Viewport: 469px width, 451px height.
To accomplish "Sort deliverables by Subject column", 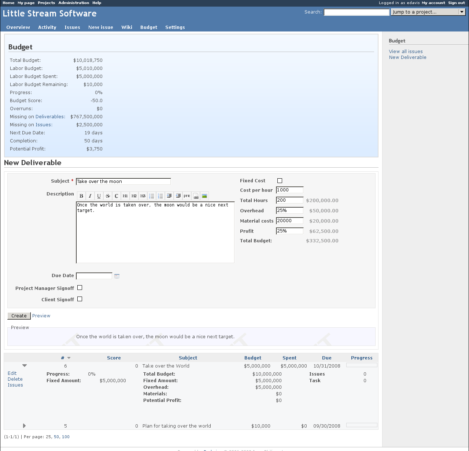I will pos(188,358).
